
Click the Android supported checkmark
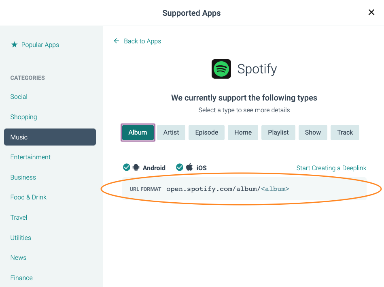click(127, 167)
